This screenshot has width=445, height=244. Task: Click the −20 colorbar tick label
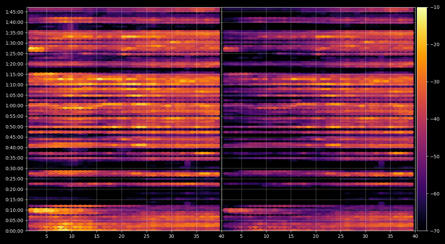click(435, 44)
